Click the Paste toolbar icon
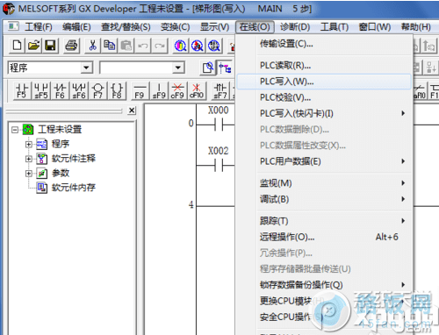 coord(126,46)
